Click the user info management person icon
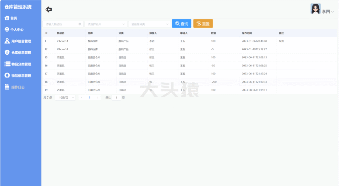The height and width of the screenshot is (186, 339). [7, 41]
